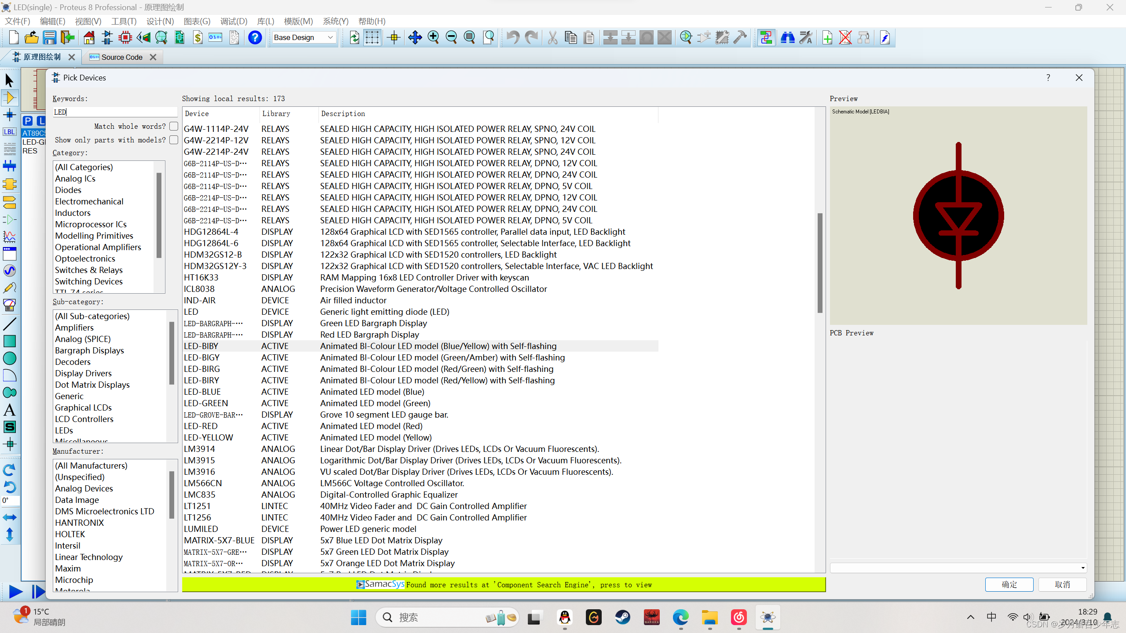Click the Keywords input field
Viewport: 1126px width, 633px height.
tap(115, 112)
